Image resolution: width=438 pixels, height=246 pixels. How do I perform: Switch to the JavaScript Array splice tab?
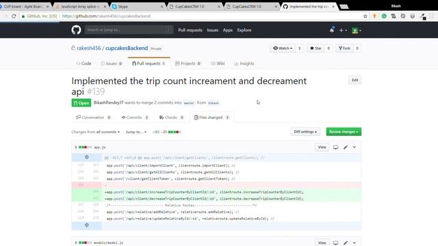click(80, 6)
